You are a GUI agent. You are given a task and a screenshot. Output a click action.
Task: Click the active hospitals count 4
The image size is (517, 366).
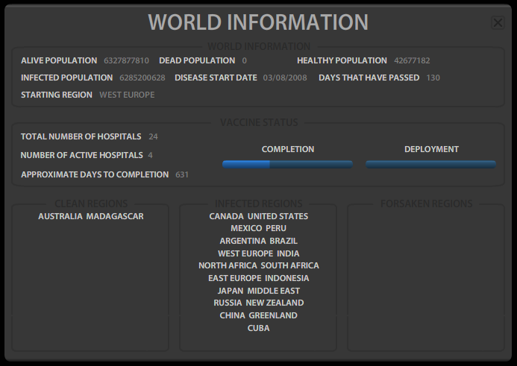(151, 155)
